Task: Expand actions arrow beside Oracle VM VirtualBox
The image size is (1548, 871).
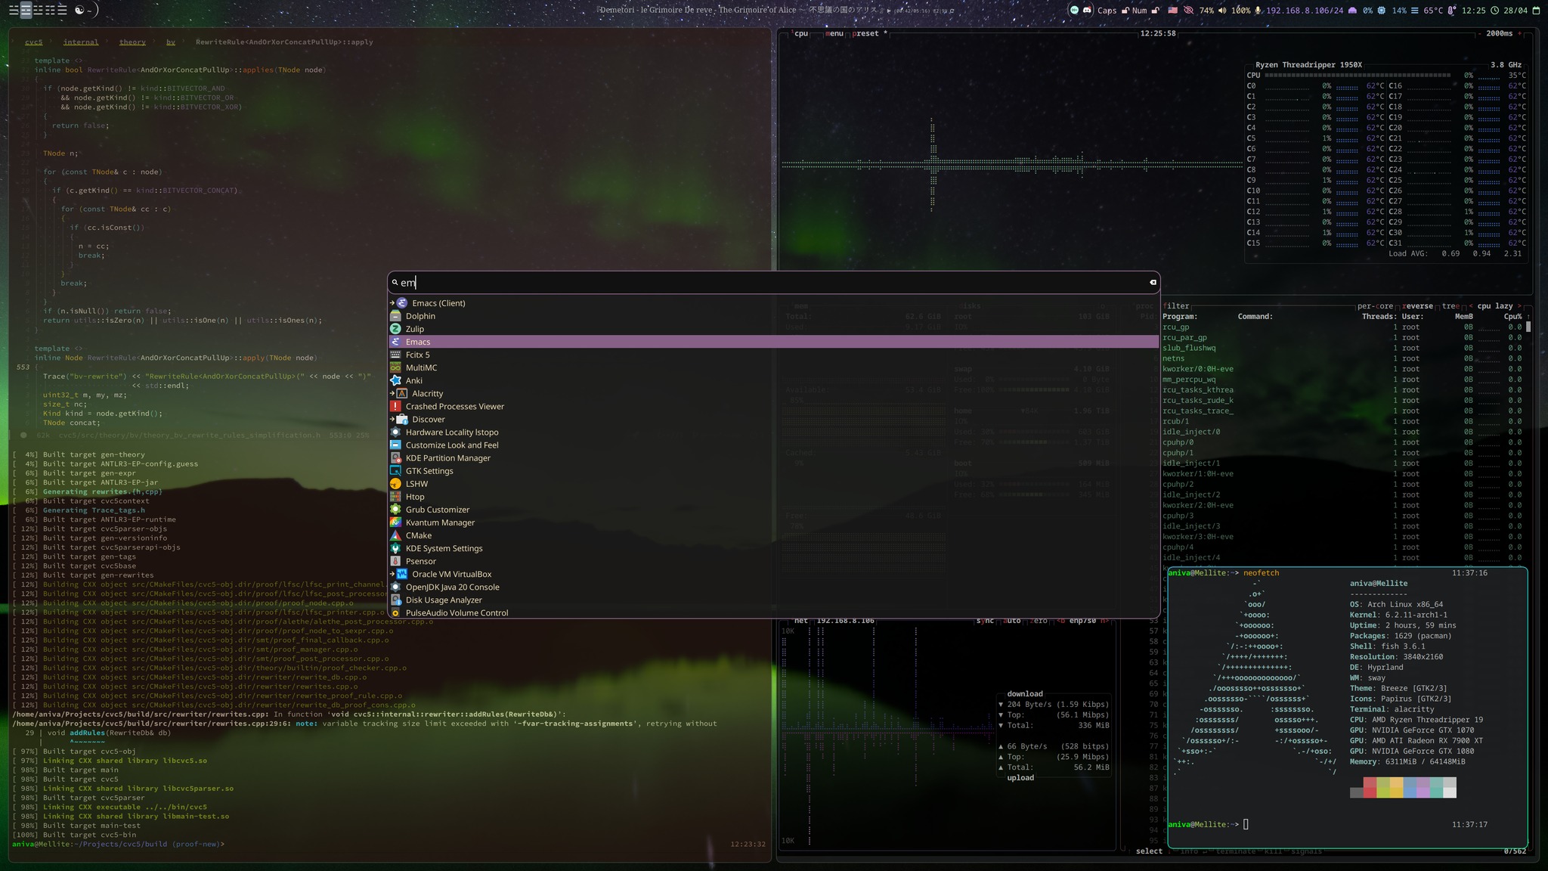Action: [x=392, y=574]
